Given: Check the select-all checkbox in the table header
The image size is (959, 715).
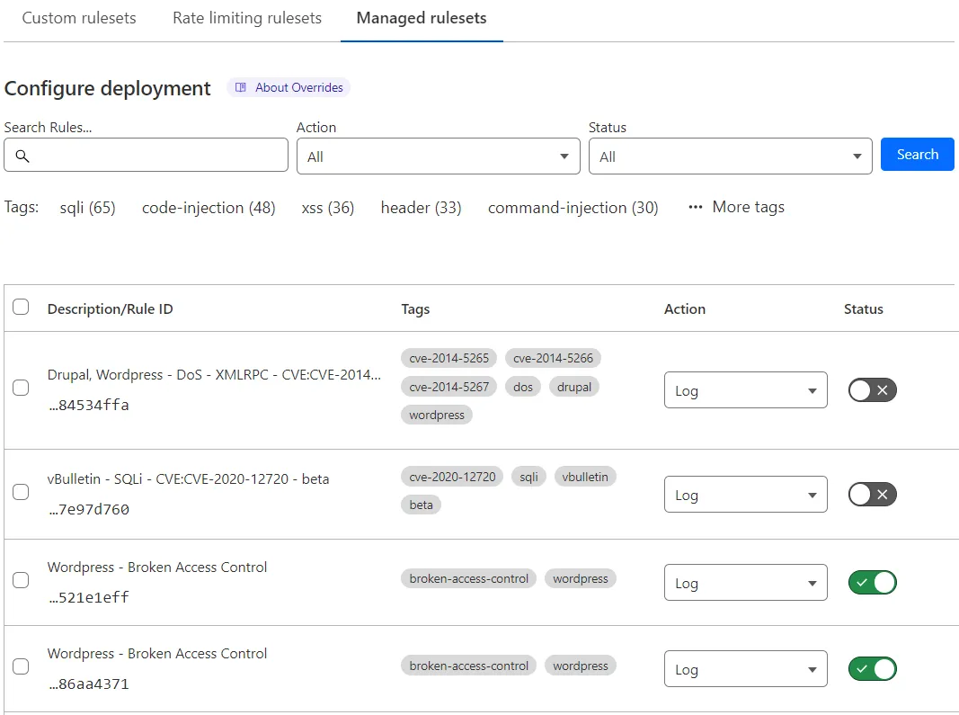Looking at the screenshot, I should point(21,307).
